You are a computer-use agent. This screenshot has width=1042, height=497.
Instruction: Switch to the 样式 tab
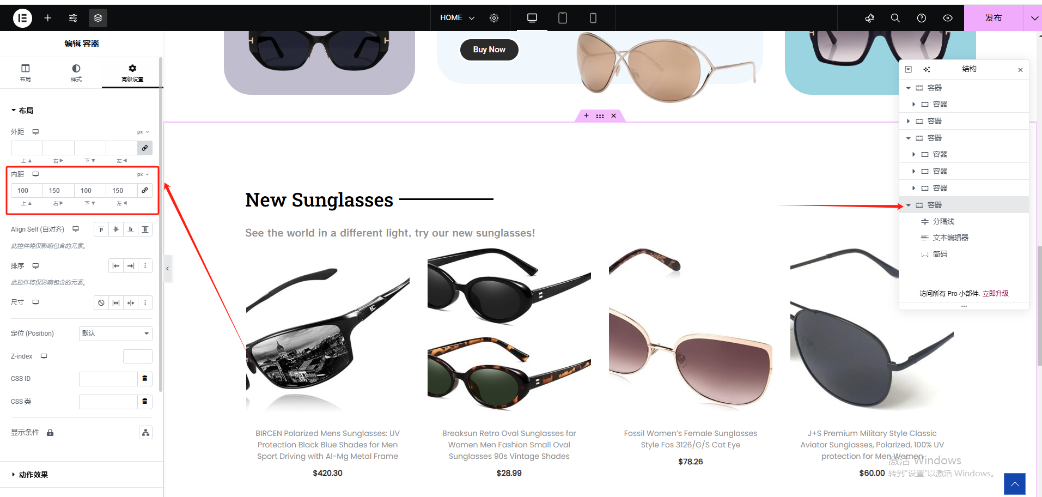tap(76, 72)
